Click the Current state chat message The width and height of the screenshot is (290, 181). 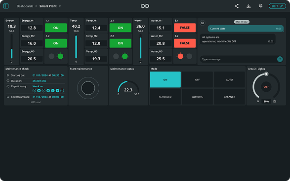point(246,29)
